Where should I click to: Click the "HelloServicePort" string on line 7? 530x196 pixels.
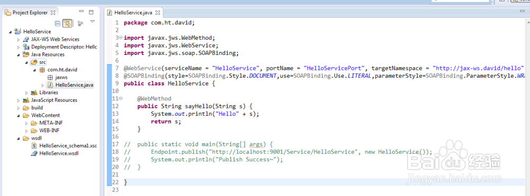pos(334,68)
